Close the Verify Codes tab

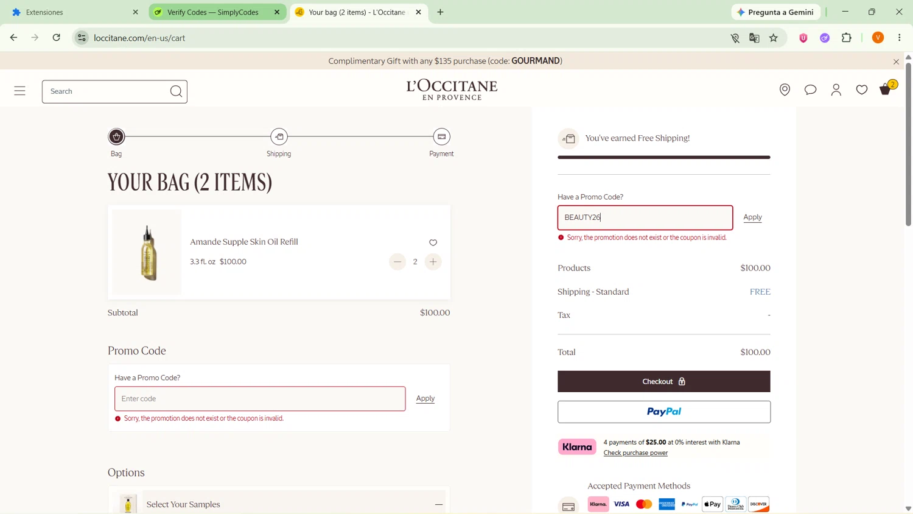pos(277,12)
